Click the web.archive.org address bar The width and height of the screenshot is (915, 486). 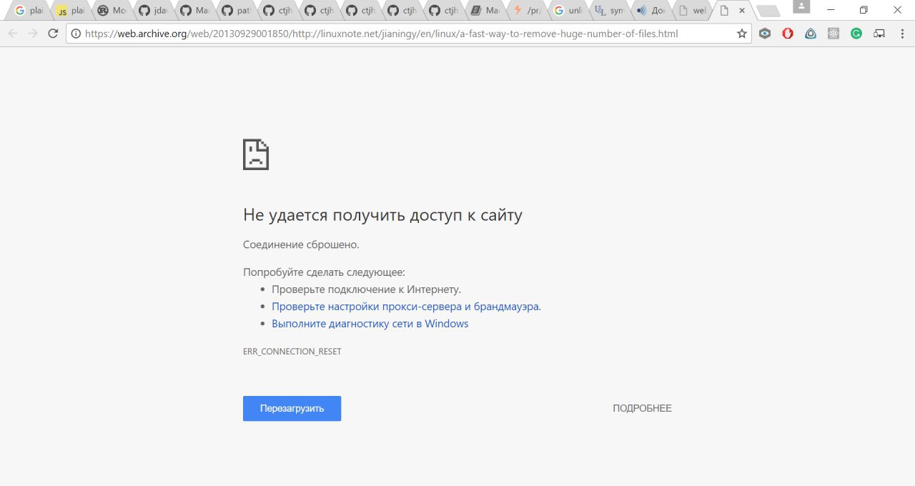(407, 34)
